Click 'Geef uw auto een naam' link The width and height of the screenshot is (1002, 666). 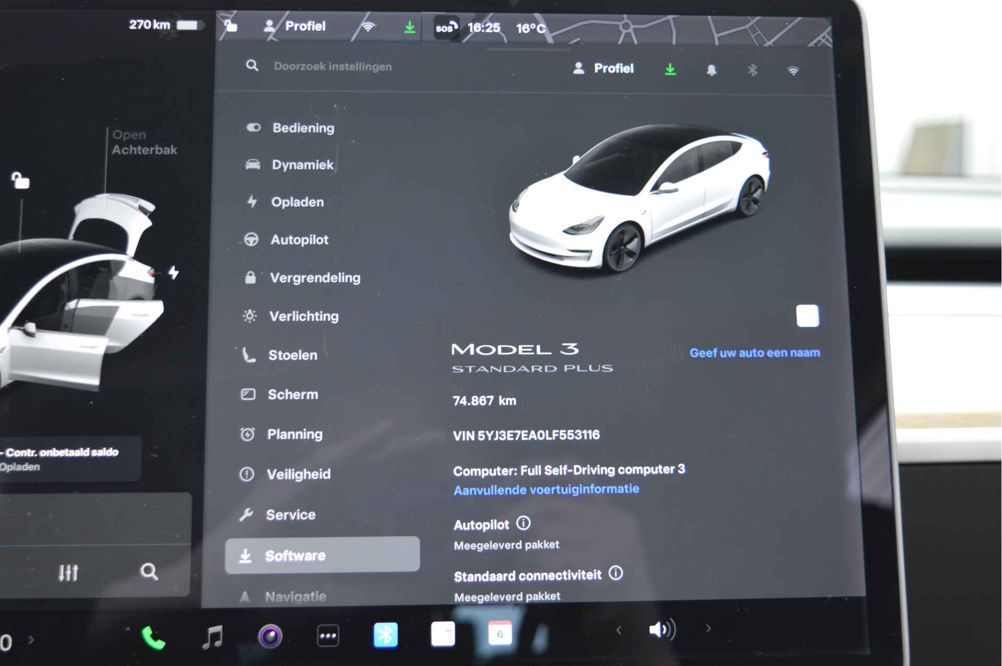755,353
